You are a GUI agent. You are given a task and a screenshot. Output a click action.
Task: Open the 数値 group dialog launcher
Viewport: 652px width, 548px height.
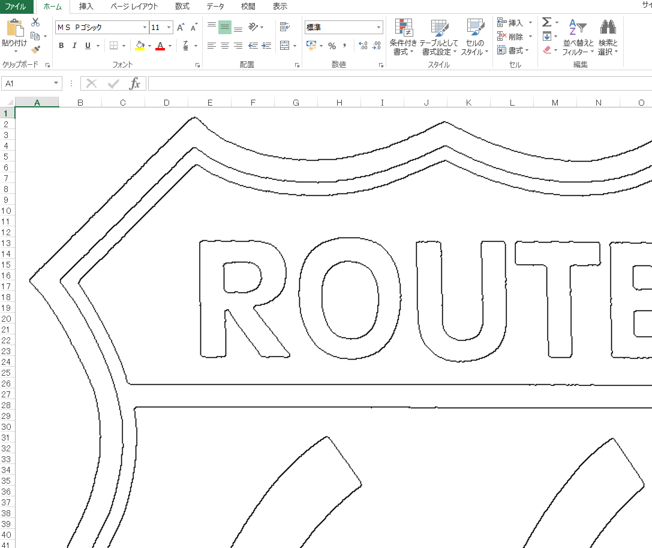click(381, 65)
